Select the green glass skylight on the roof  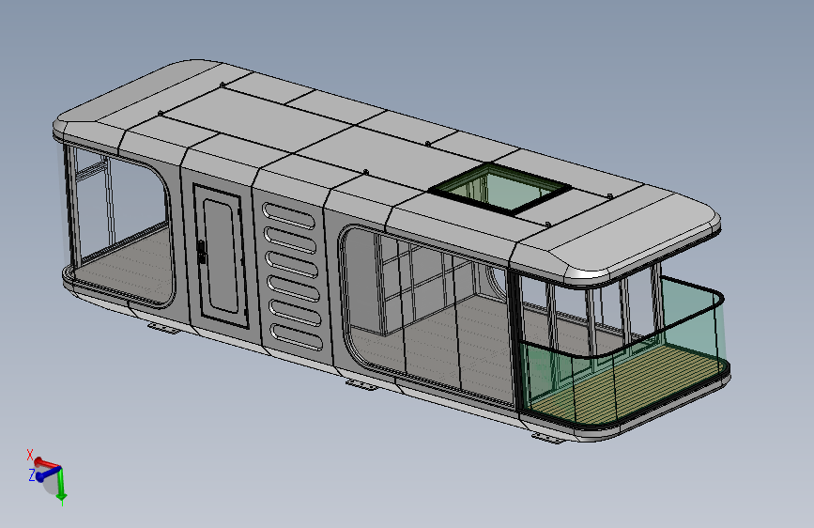[501, 190]
